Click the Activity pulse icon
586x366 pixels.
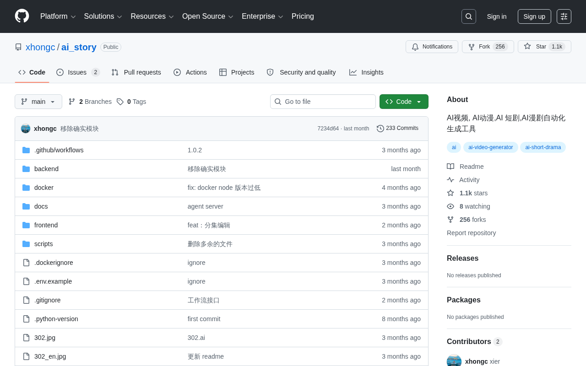click(450, 180)
